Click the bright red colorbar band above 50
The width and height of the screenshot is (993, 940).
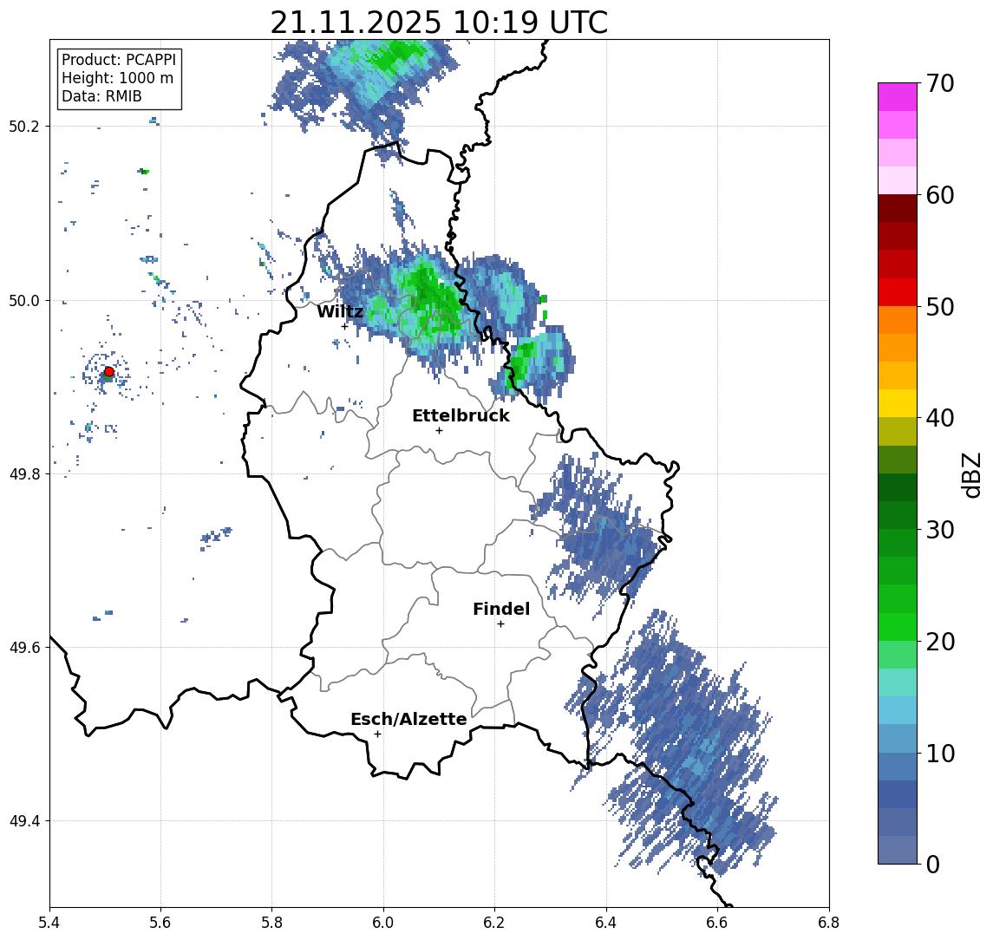pos(898,292)
